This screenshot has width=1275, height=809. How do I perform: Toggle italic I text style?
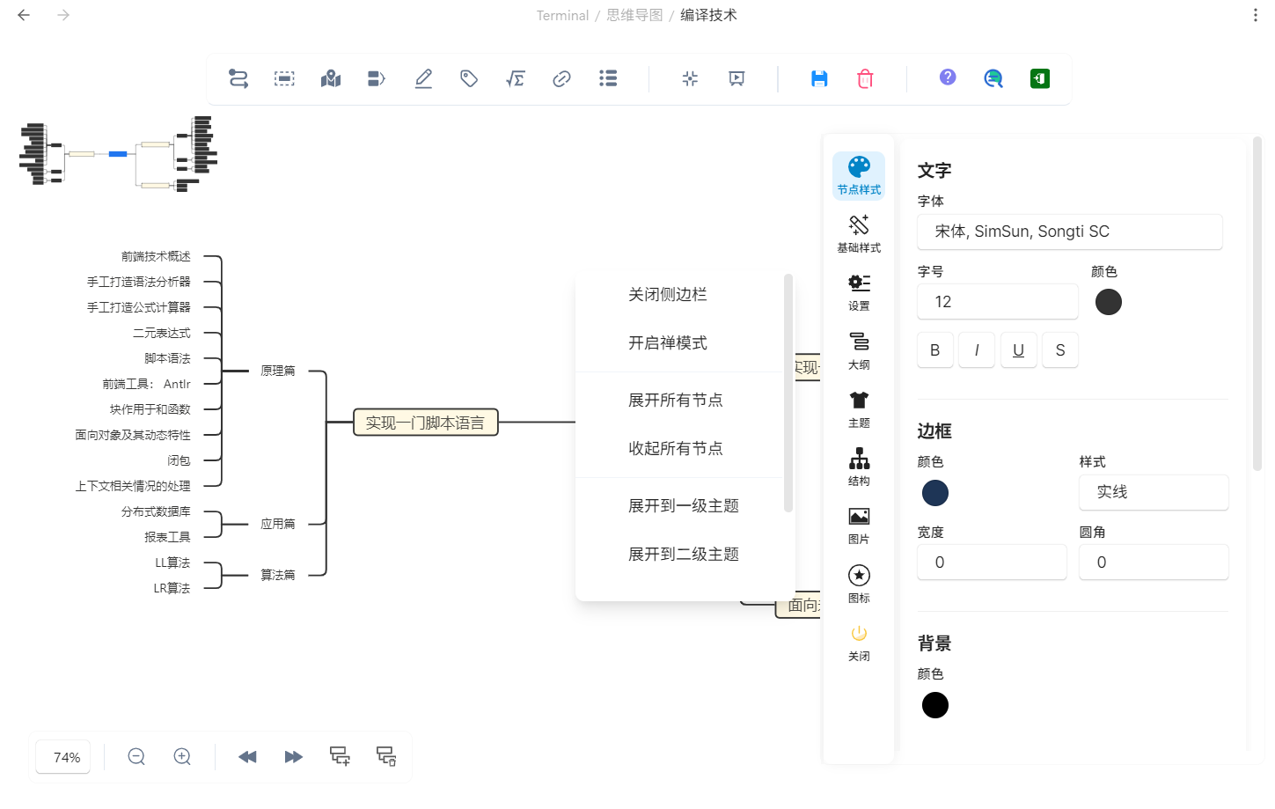tap(977, 350)
